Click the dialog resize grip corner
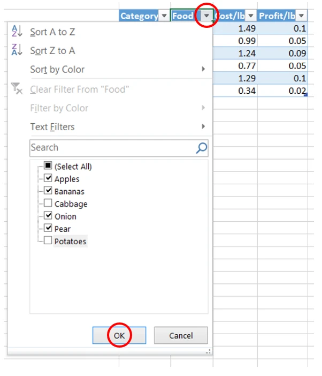Image resolution: width=322 pixels, height=376 pixels. (x=209, y=352)
